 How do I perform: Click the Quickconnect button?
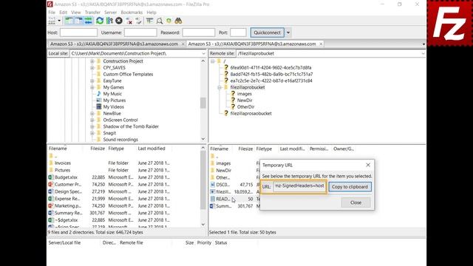pos(268,33)
